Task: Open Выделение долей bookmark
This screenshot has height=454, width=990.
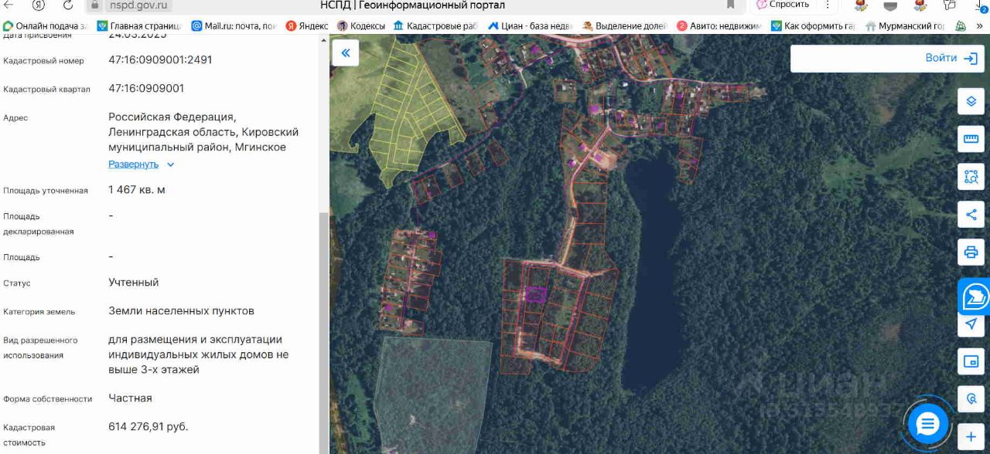Action: tap(624, 25)
